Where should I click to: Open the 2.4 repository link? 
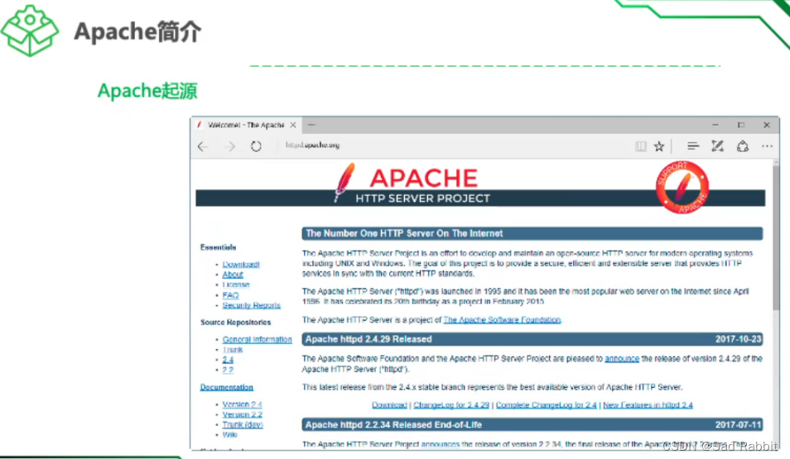[x=228, y=360]
